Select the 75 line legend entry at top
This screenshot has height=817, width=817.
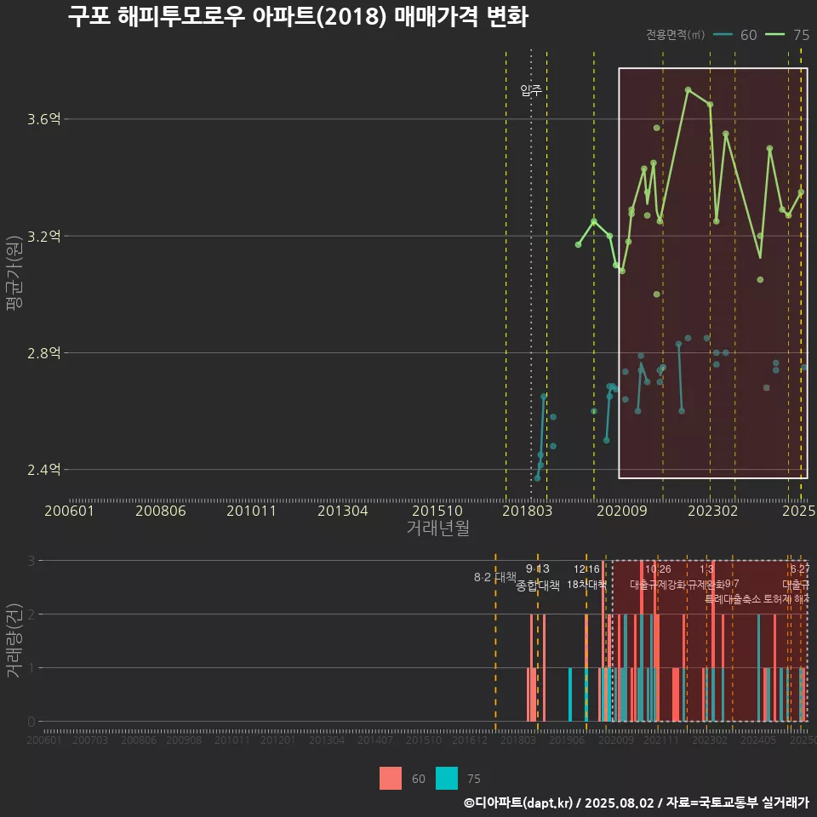click(x=787, y=35)
